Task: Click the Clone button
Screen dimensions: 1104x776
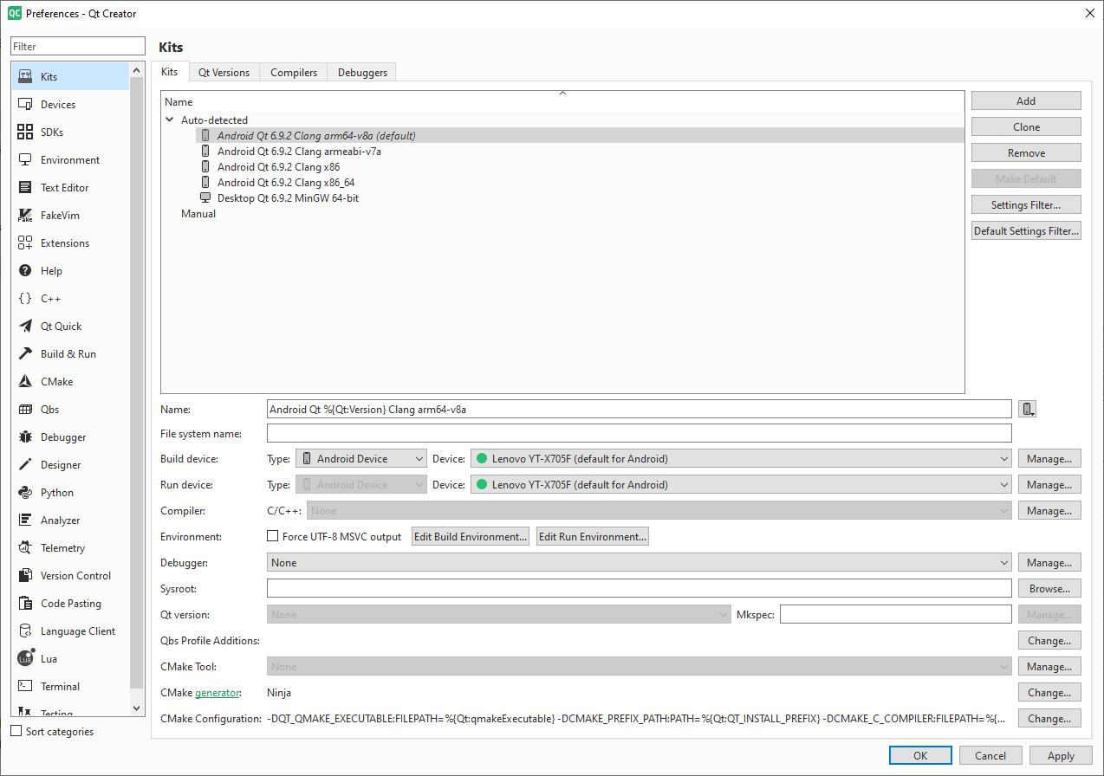Action: [1026, 127]
